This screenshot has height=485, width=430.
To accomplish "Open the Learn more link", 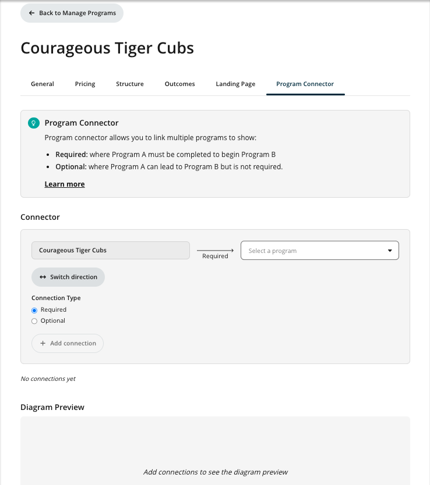I will click(x=65, y=184).
